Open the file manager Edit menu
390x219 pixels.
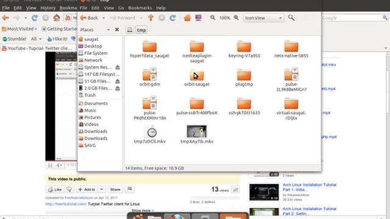(x=95, y=8)
